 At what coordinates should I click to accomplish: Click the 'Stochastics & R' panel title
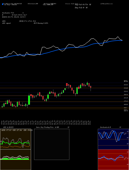pos(106,127)
